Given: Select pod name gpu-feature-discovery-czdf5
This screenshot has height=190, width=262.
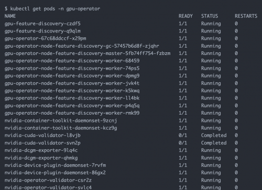Looking at the screenshot, I should coord(42,24).
